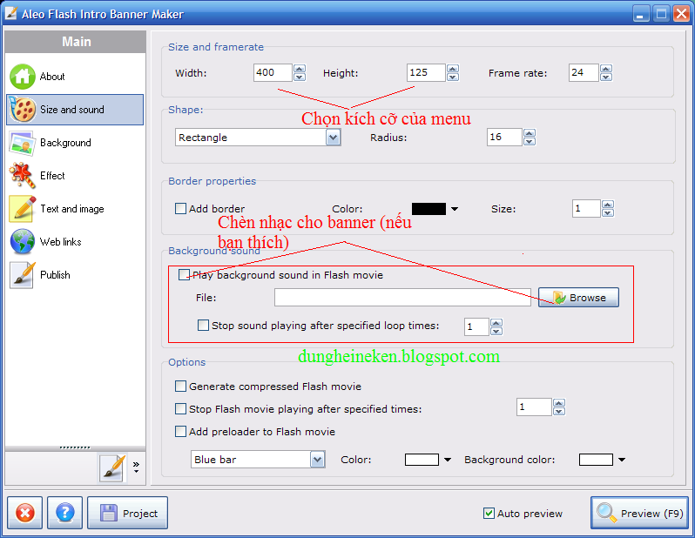Screen dimensions: 695x538
Task: Minimize the Aleo Flash Intro Banner Maker window
Action: tap(640, 14)
